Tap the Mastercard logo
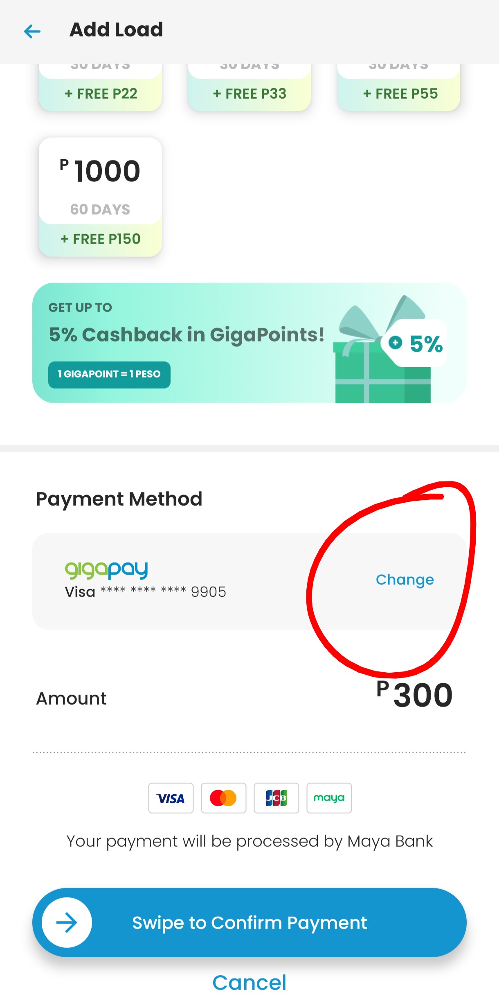499x1001 pixels. coord(223,798)
